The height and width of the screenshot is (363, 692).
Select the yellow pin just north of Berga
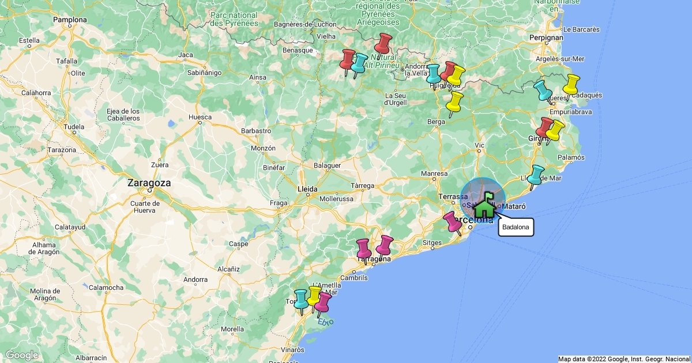[455, 101]
